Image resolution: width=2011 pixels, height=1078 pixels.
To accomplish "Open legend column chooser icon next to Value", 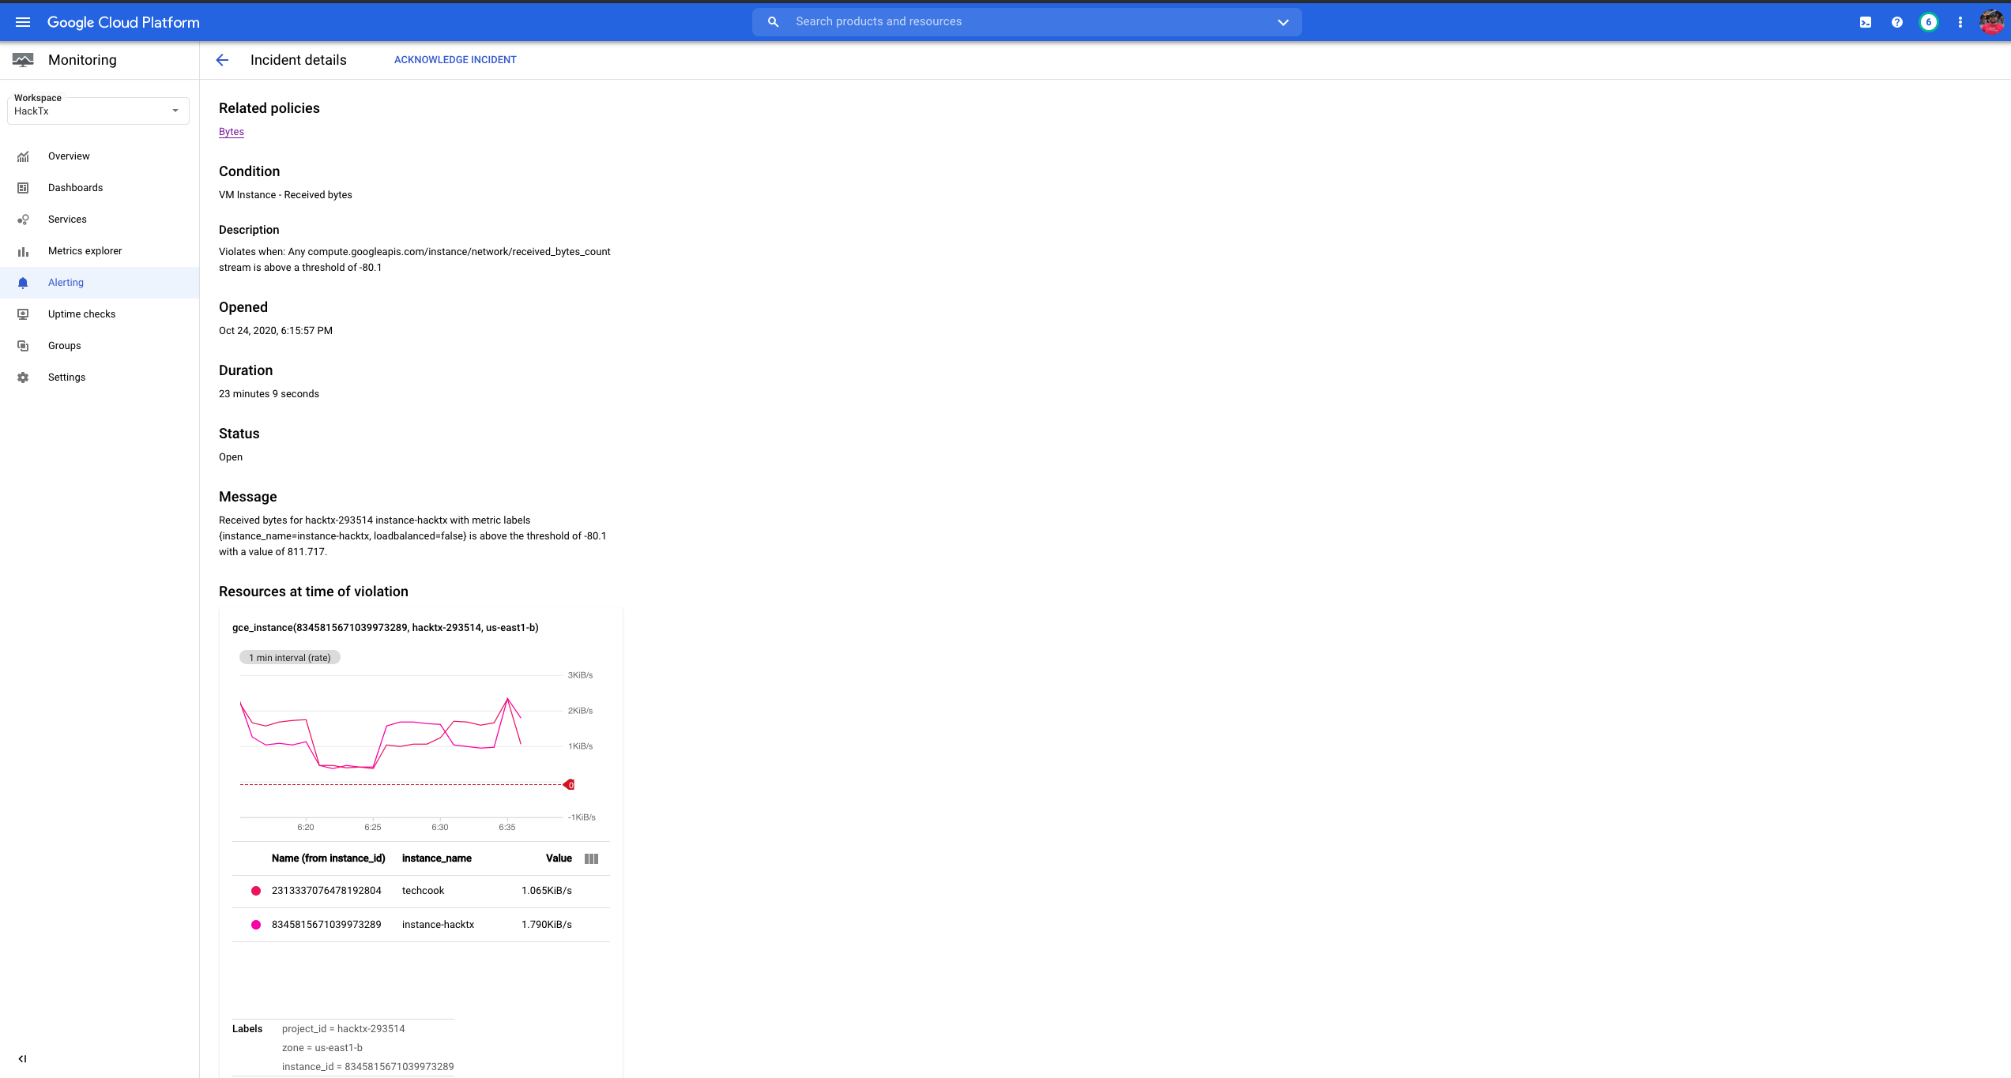I will tap(591, 858).
